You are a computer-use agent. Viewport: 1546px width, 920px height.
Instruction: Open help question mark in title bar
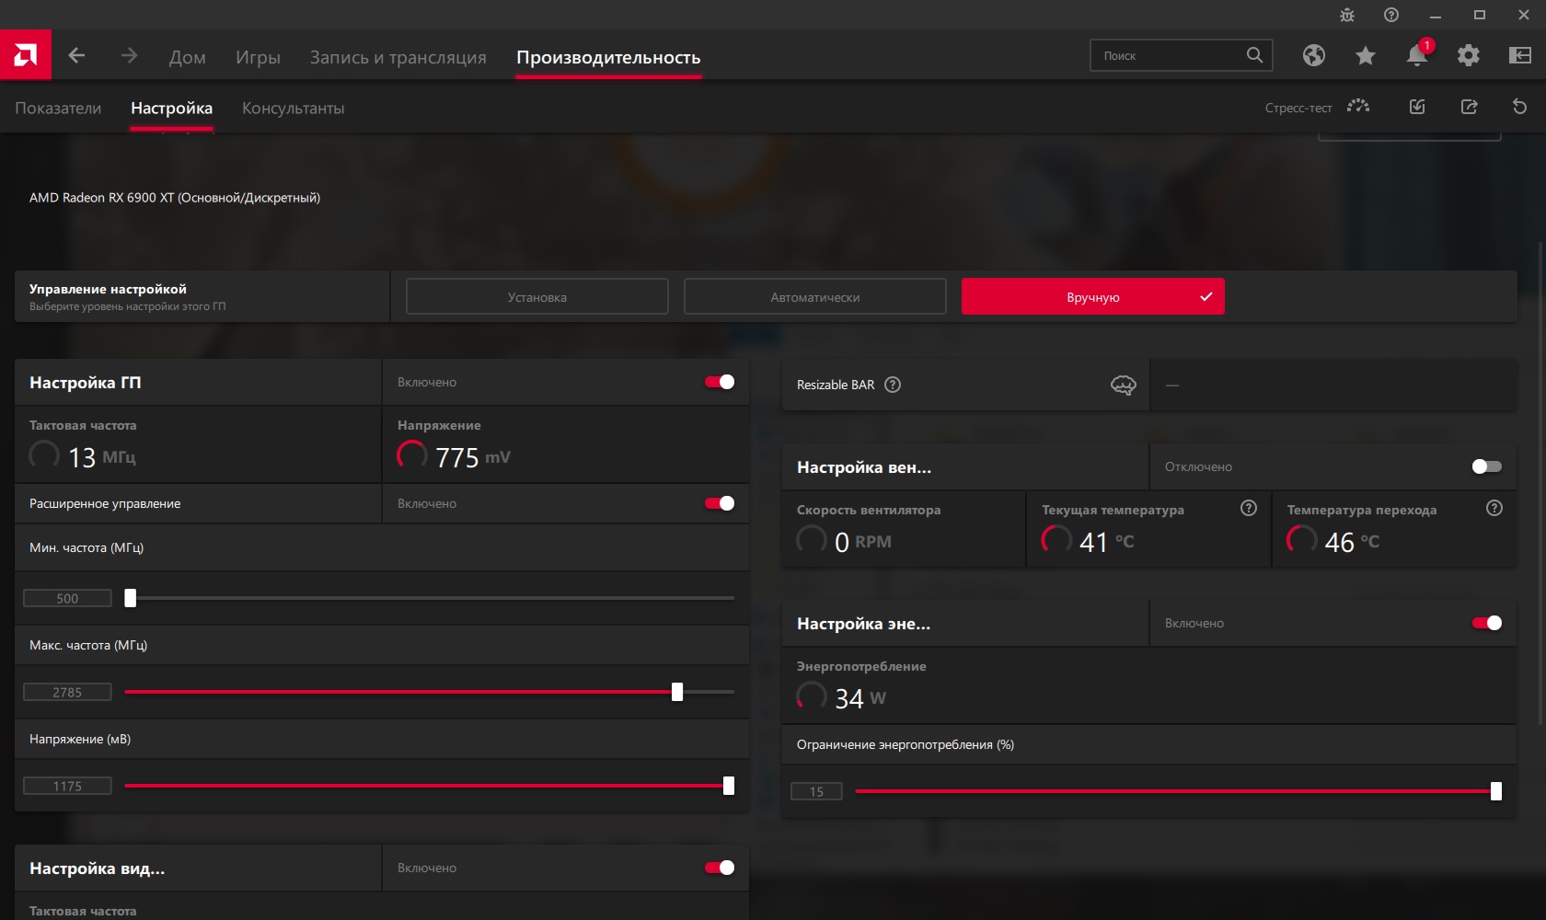click(1391, 15)
